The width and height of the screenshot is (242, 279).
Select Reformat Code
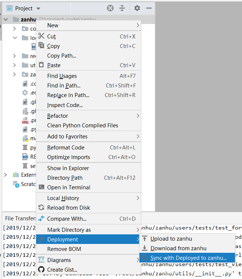(x=89, y=148)
